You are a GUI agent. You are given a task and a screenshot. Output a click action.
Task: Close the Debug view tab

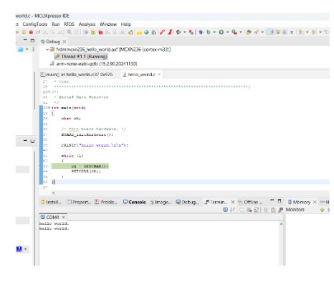point(65,42)
